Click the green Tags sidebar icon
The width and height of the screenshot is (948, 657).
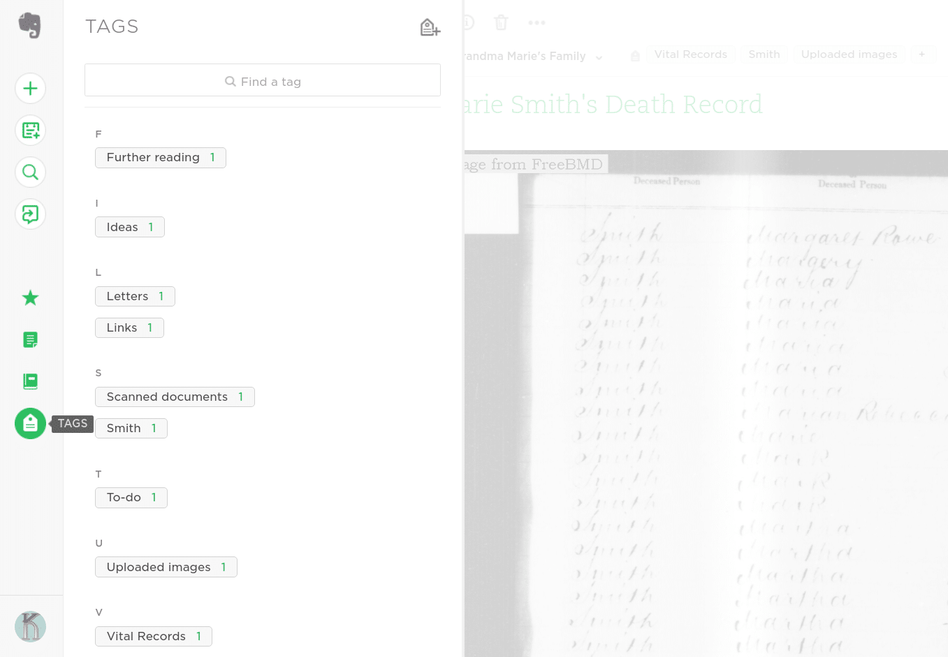[30, 423]
